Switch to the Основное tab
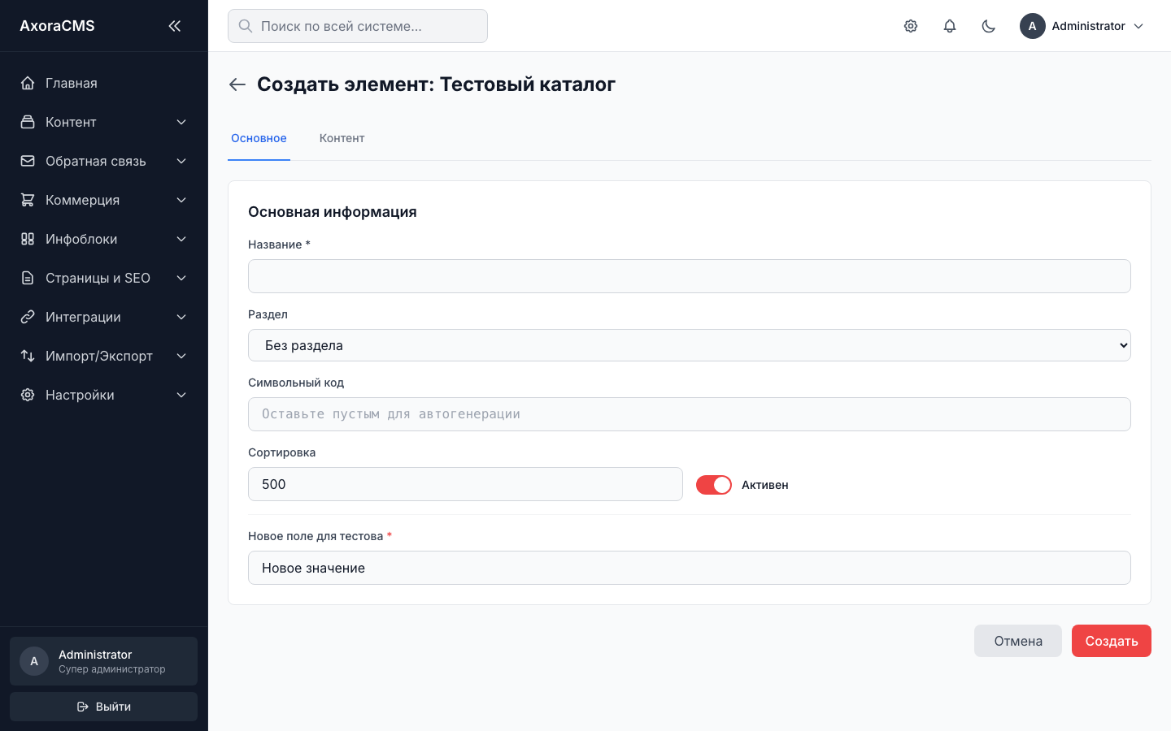The height and width of the screenshot is (731, 1171). pyautogui.click(x=259, y=138)
